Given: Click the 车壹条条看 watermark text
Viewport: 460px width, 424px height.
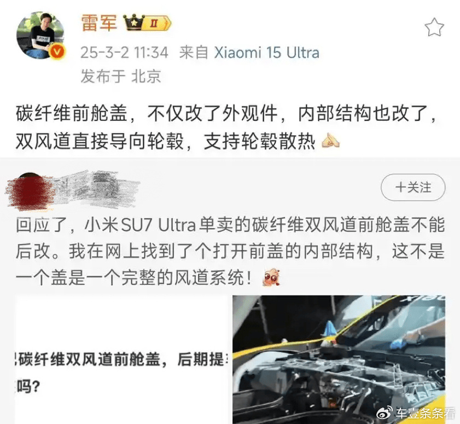Looking at the screenshot, I should point(424,413).
